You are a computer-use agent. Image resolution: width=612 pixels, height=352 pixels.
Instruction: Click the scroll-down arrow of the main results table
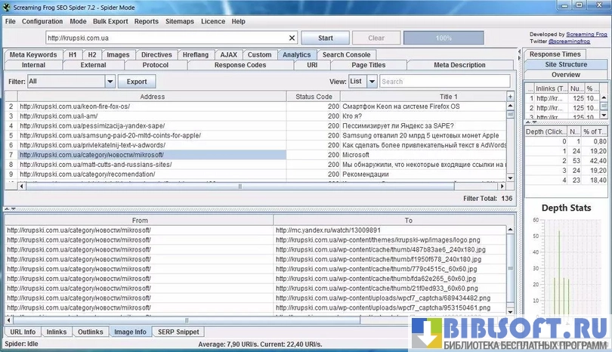click(509, 175)
